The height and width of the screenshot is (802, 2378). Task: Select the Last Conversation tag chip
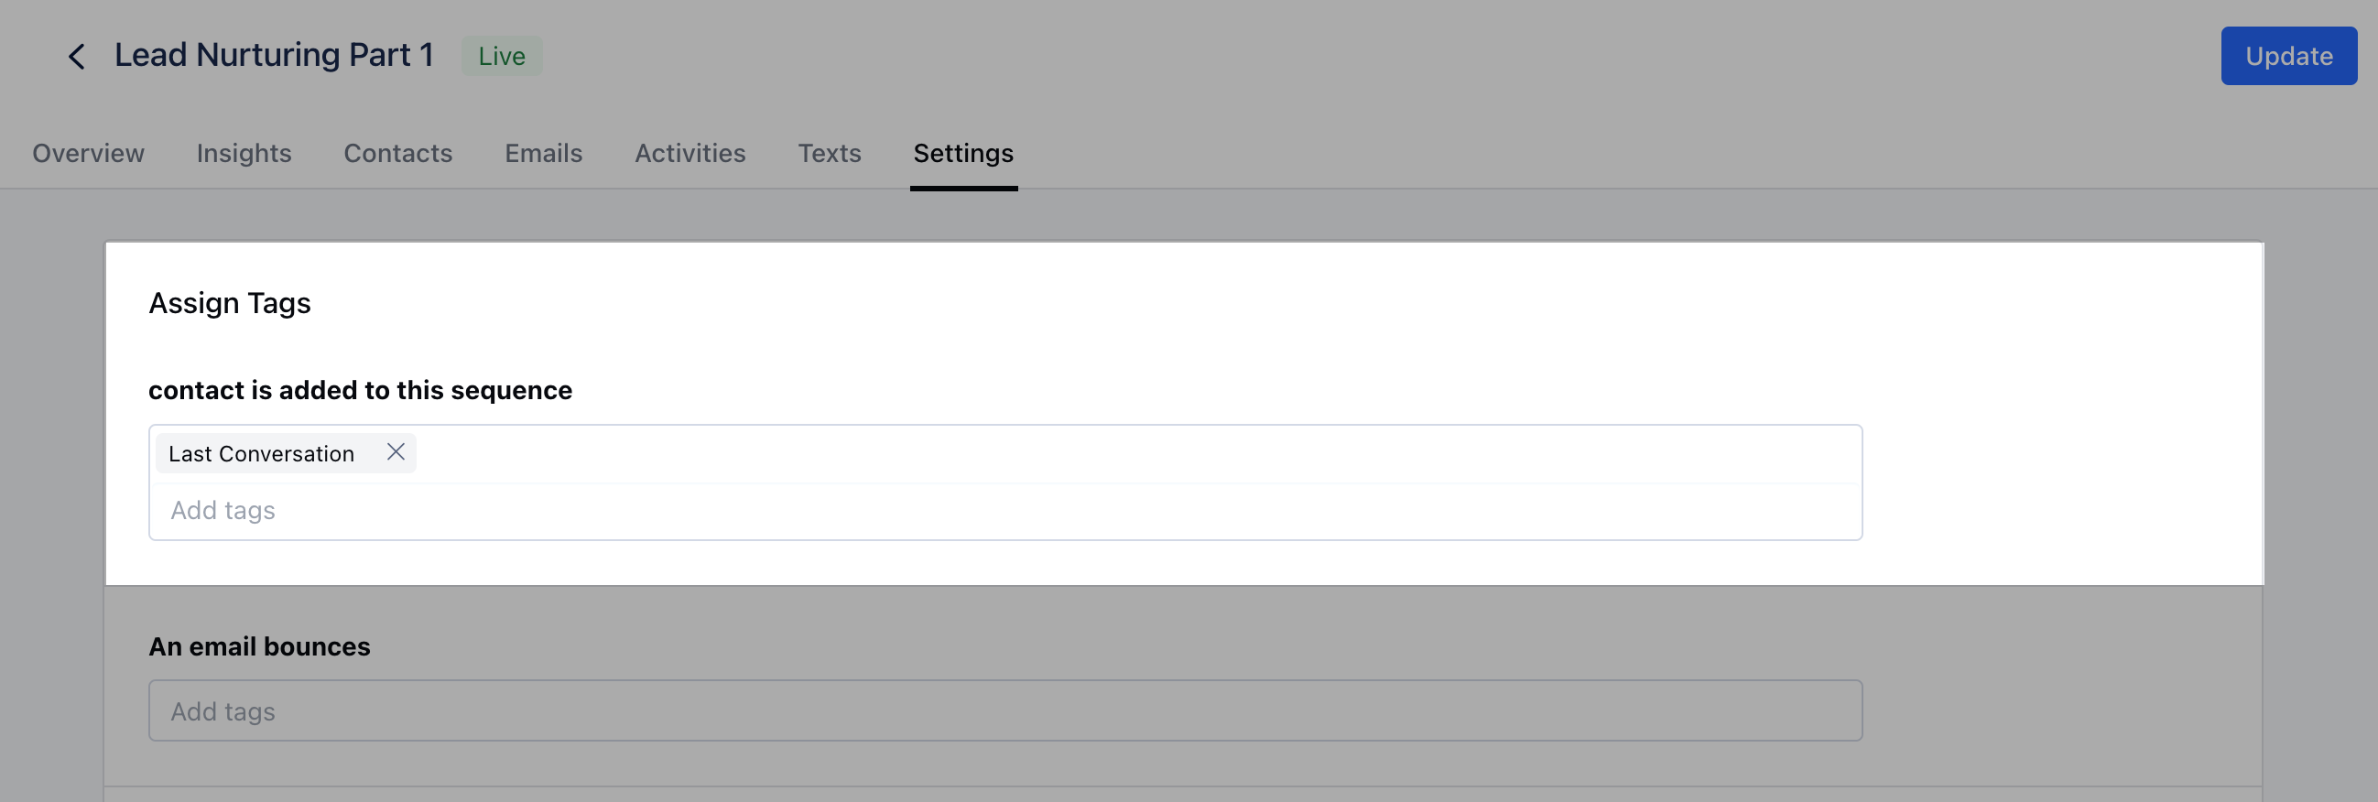coord(261,453)
